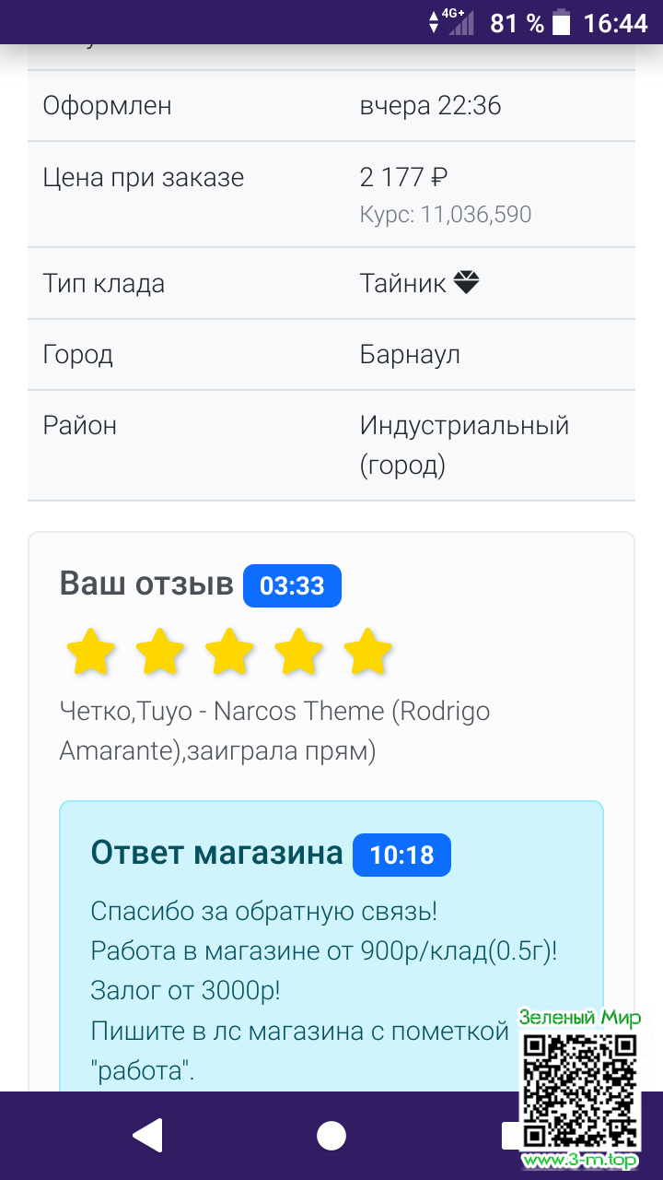663x1180 pixels.
Task: Tap the 4G+ signal indicator
Action: [x=453, y=22]
